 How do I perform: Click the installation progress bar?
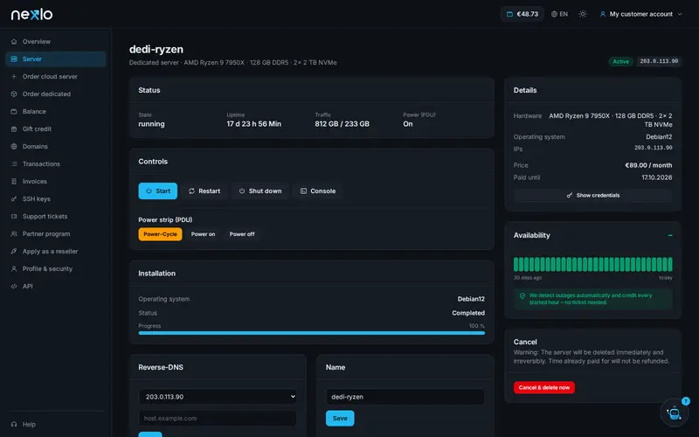pyautogui.click(x=312, y=333)
